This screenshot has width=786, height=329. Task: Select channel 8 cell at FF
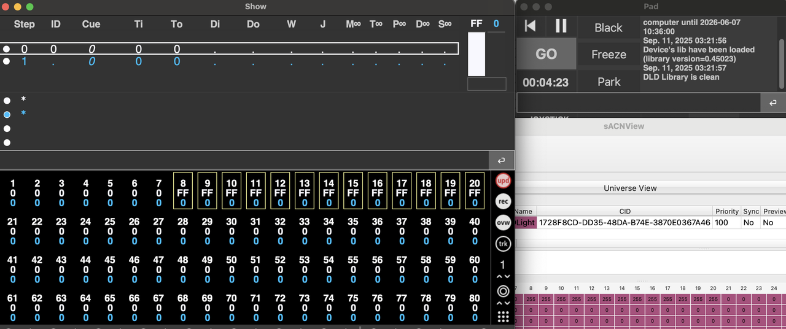click(183, 192)
